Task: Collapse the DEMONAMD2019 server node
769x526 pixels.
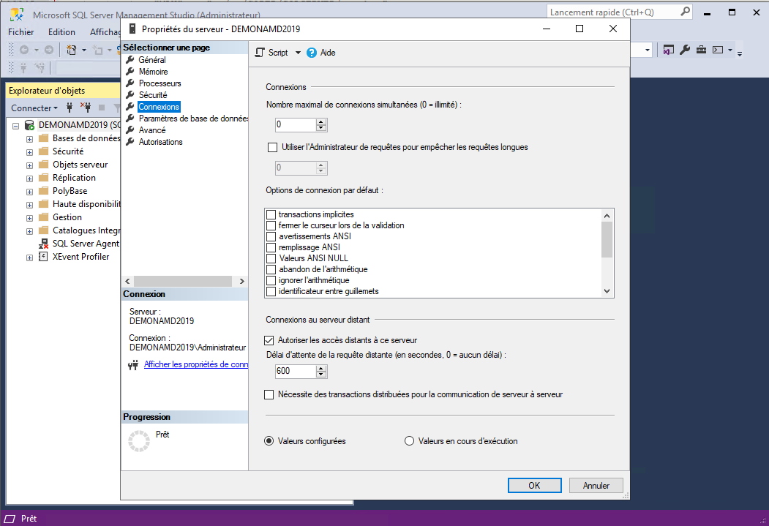Action: click(x=15, y=126)
